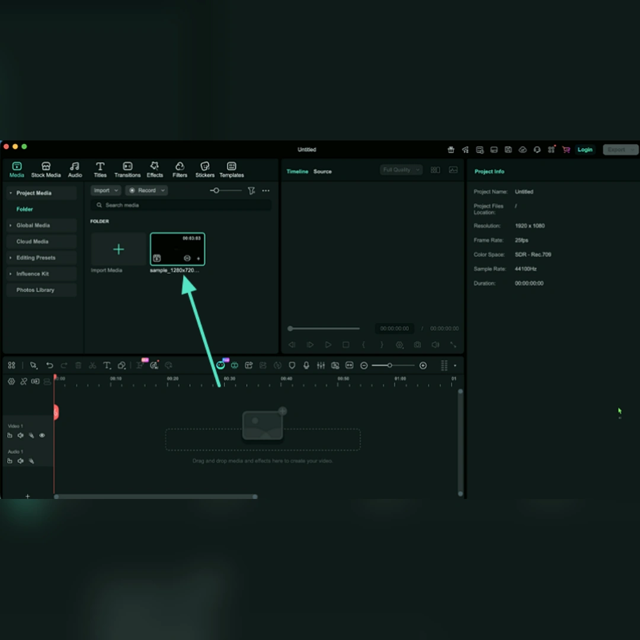Click the gift icon in title bar
Screen dimensions: 640x640
click(451, 150)
